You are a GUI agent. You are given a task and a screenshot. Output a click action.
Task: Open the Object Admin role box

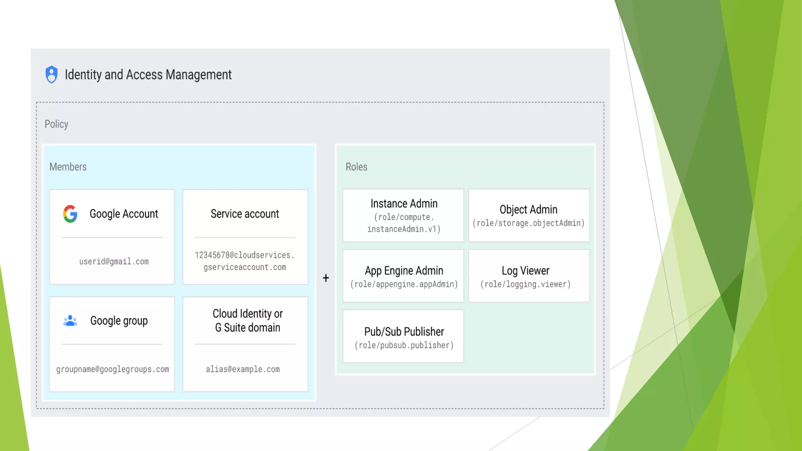click(529, 215)
